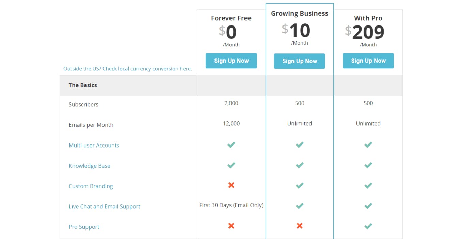Click With Pro checkmark for Multi-user Accounts
Image resolution: width=461 pixels, height=239 pixels.
coord(368,145)
